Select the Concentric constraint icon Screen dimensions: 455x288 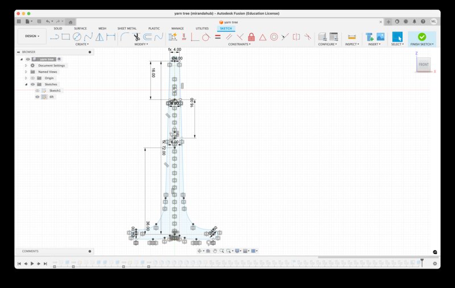click(x=274, y=37)
